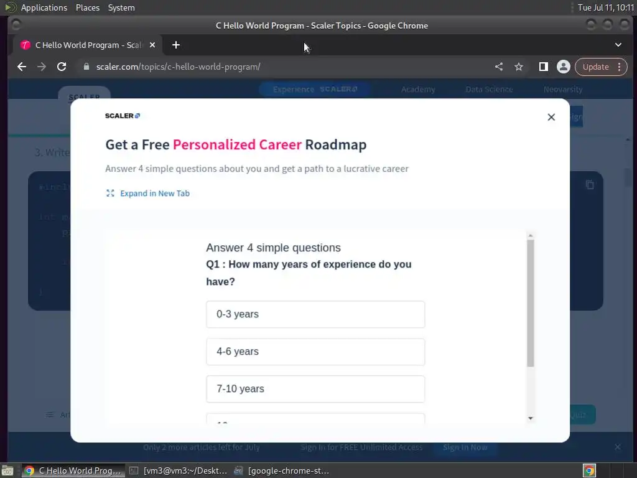This screenshot has width=637, height=478.
Task: Click the questionnaire scrollbar down arrow
Action: pos(530,418)
